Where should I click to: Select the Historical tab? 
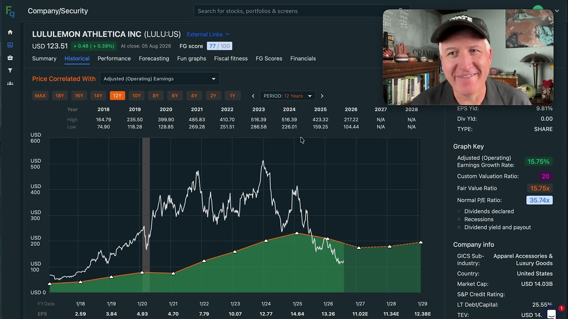point(77,58)
